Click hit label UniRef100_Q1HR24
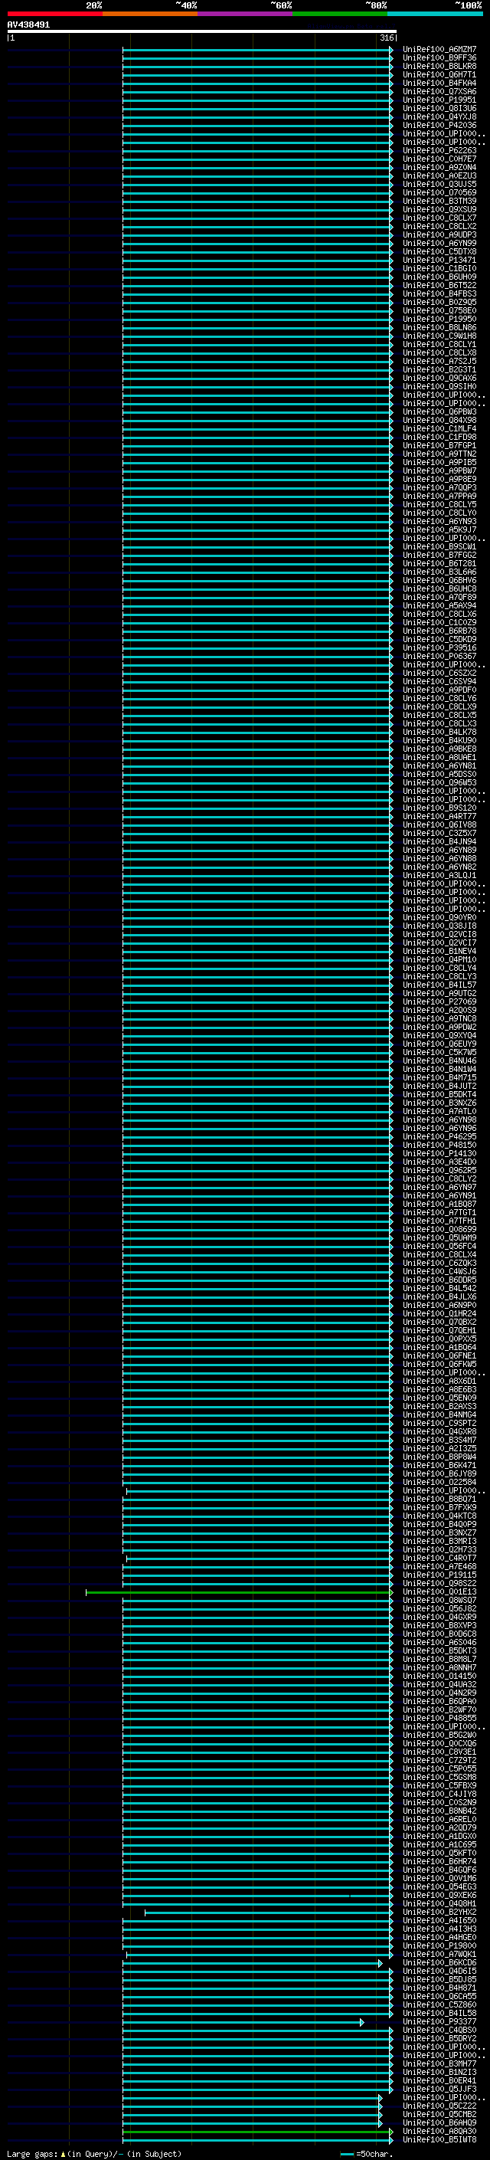The width and height of the screenshot is (490, 2160). coord(439,1313)
